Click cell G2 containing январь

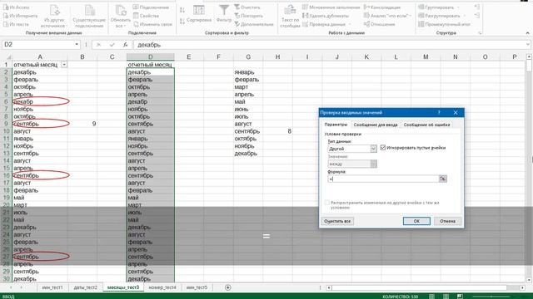point(248,72)
